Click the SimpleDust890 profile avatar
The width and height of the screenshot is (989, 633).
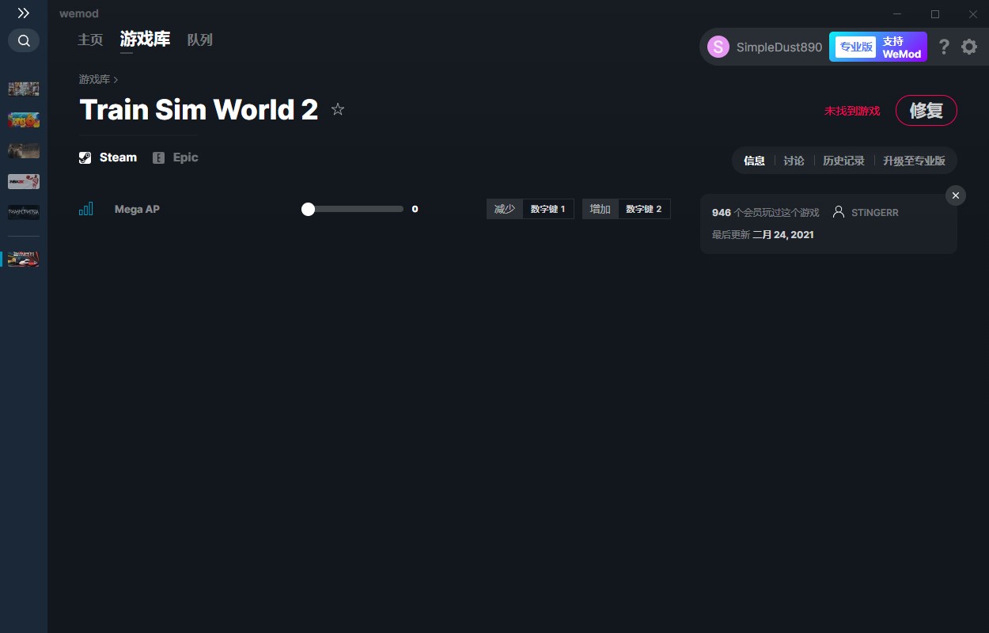click(x=718, y=47)
